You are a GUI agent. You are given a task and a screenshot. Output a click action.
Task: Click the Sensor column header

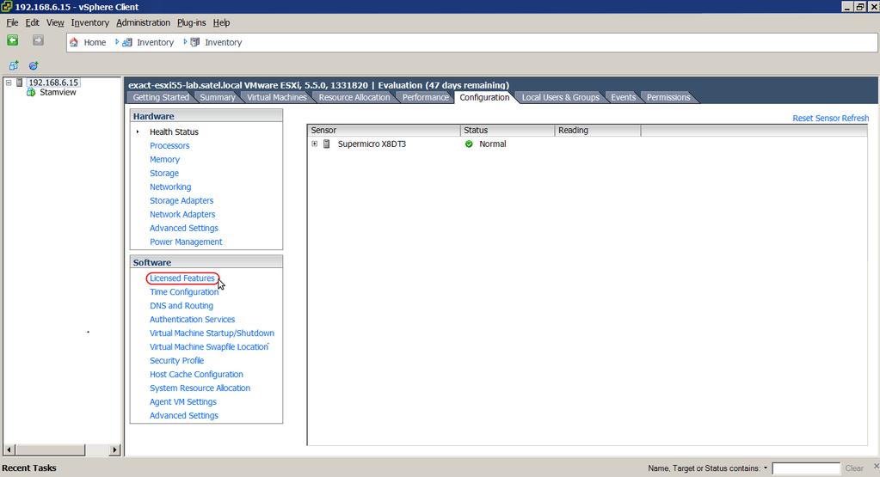click(x=384, y=130)
